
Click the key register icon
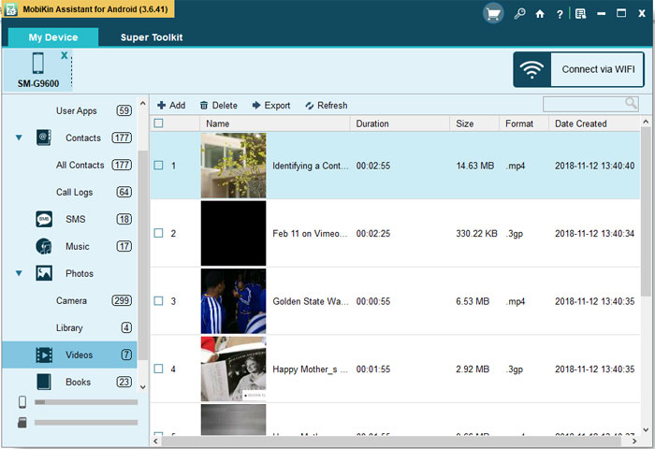click(x=519, y=14)
